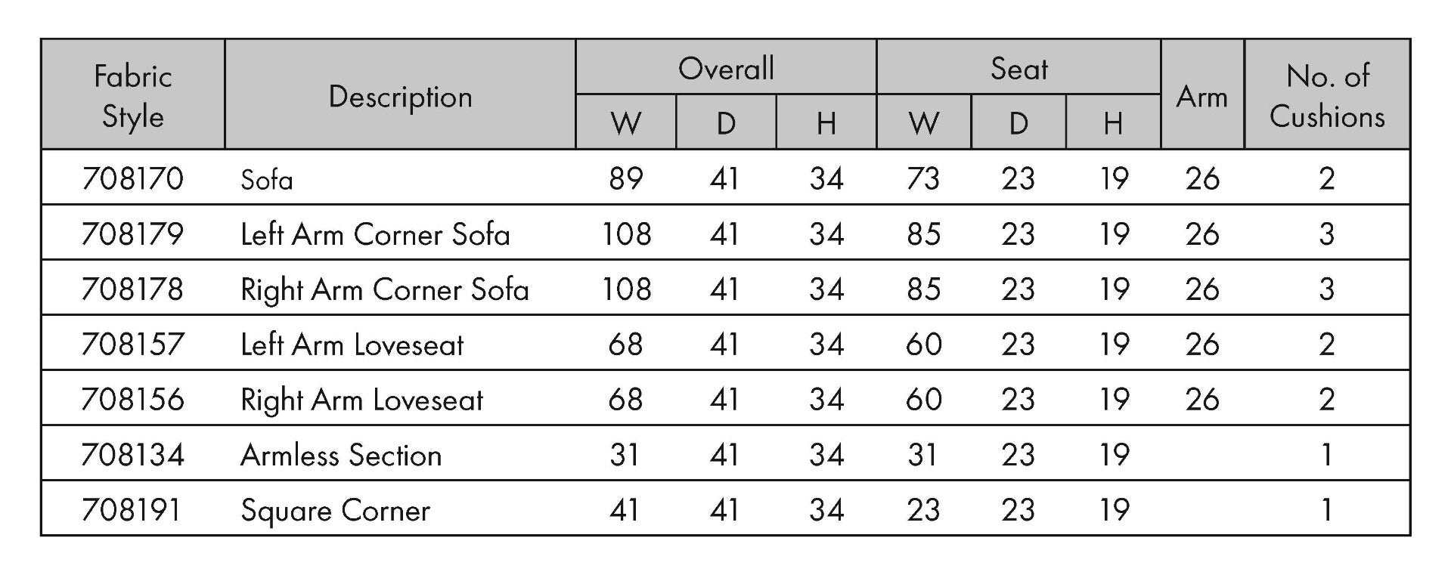Click the Seat group header
Screen dimensions: 1451x575
point(1018,69)
